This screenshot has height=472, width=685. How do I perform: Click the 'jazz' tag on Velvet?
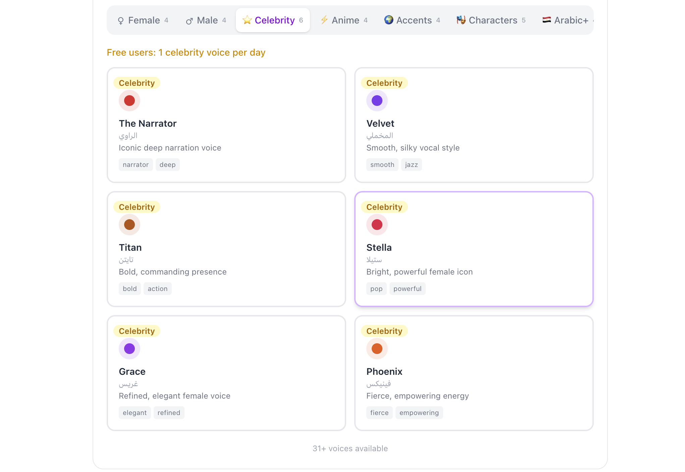[411, 165]
